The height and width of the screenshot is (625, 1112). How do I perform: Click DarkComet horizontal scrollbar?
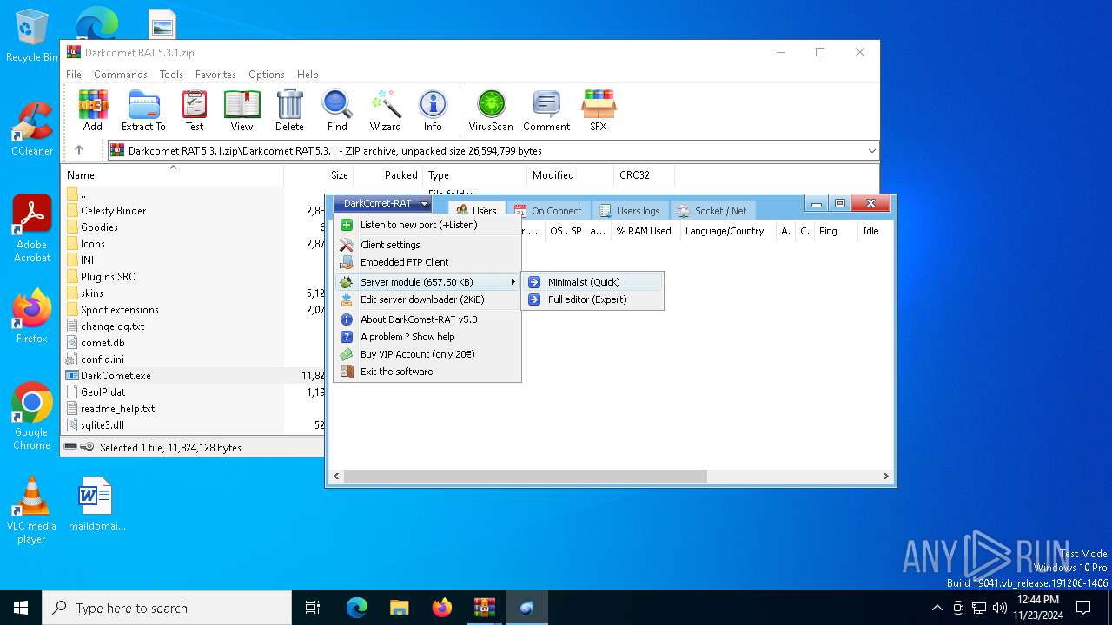tap(525, 477)
